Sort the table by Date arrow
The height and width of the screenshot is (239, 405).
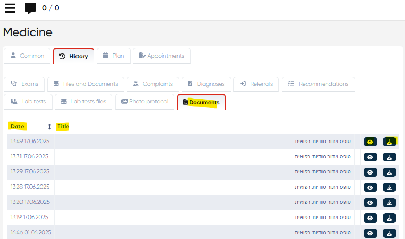tap(49, 127)
